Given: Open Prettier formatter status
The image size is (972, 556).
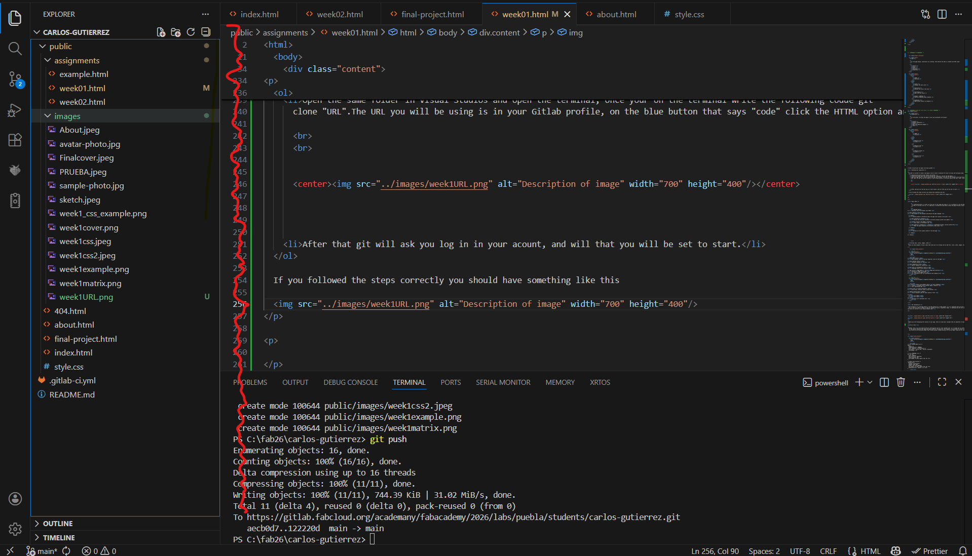Looking at the screenshot, I should [929, 551].
